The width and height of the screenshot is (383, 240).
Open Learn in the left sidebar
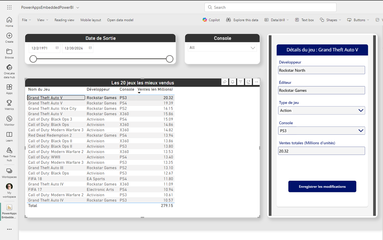coord(9,137)
